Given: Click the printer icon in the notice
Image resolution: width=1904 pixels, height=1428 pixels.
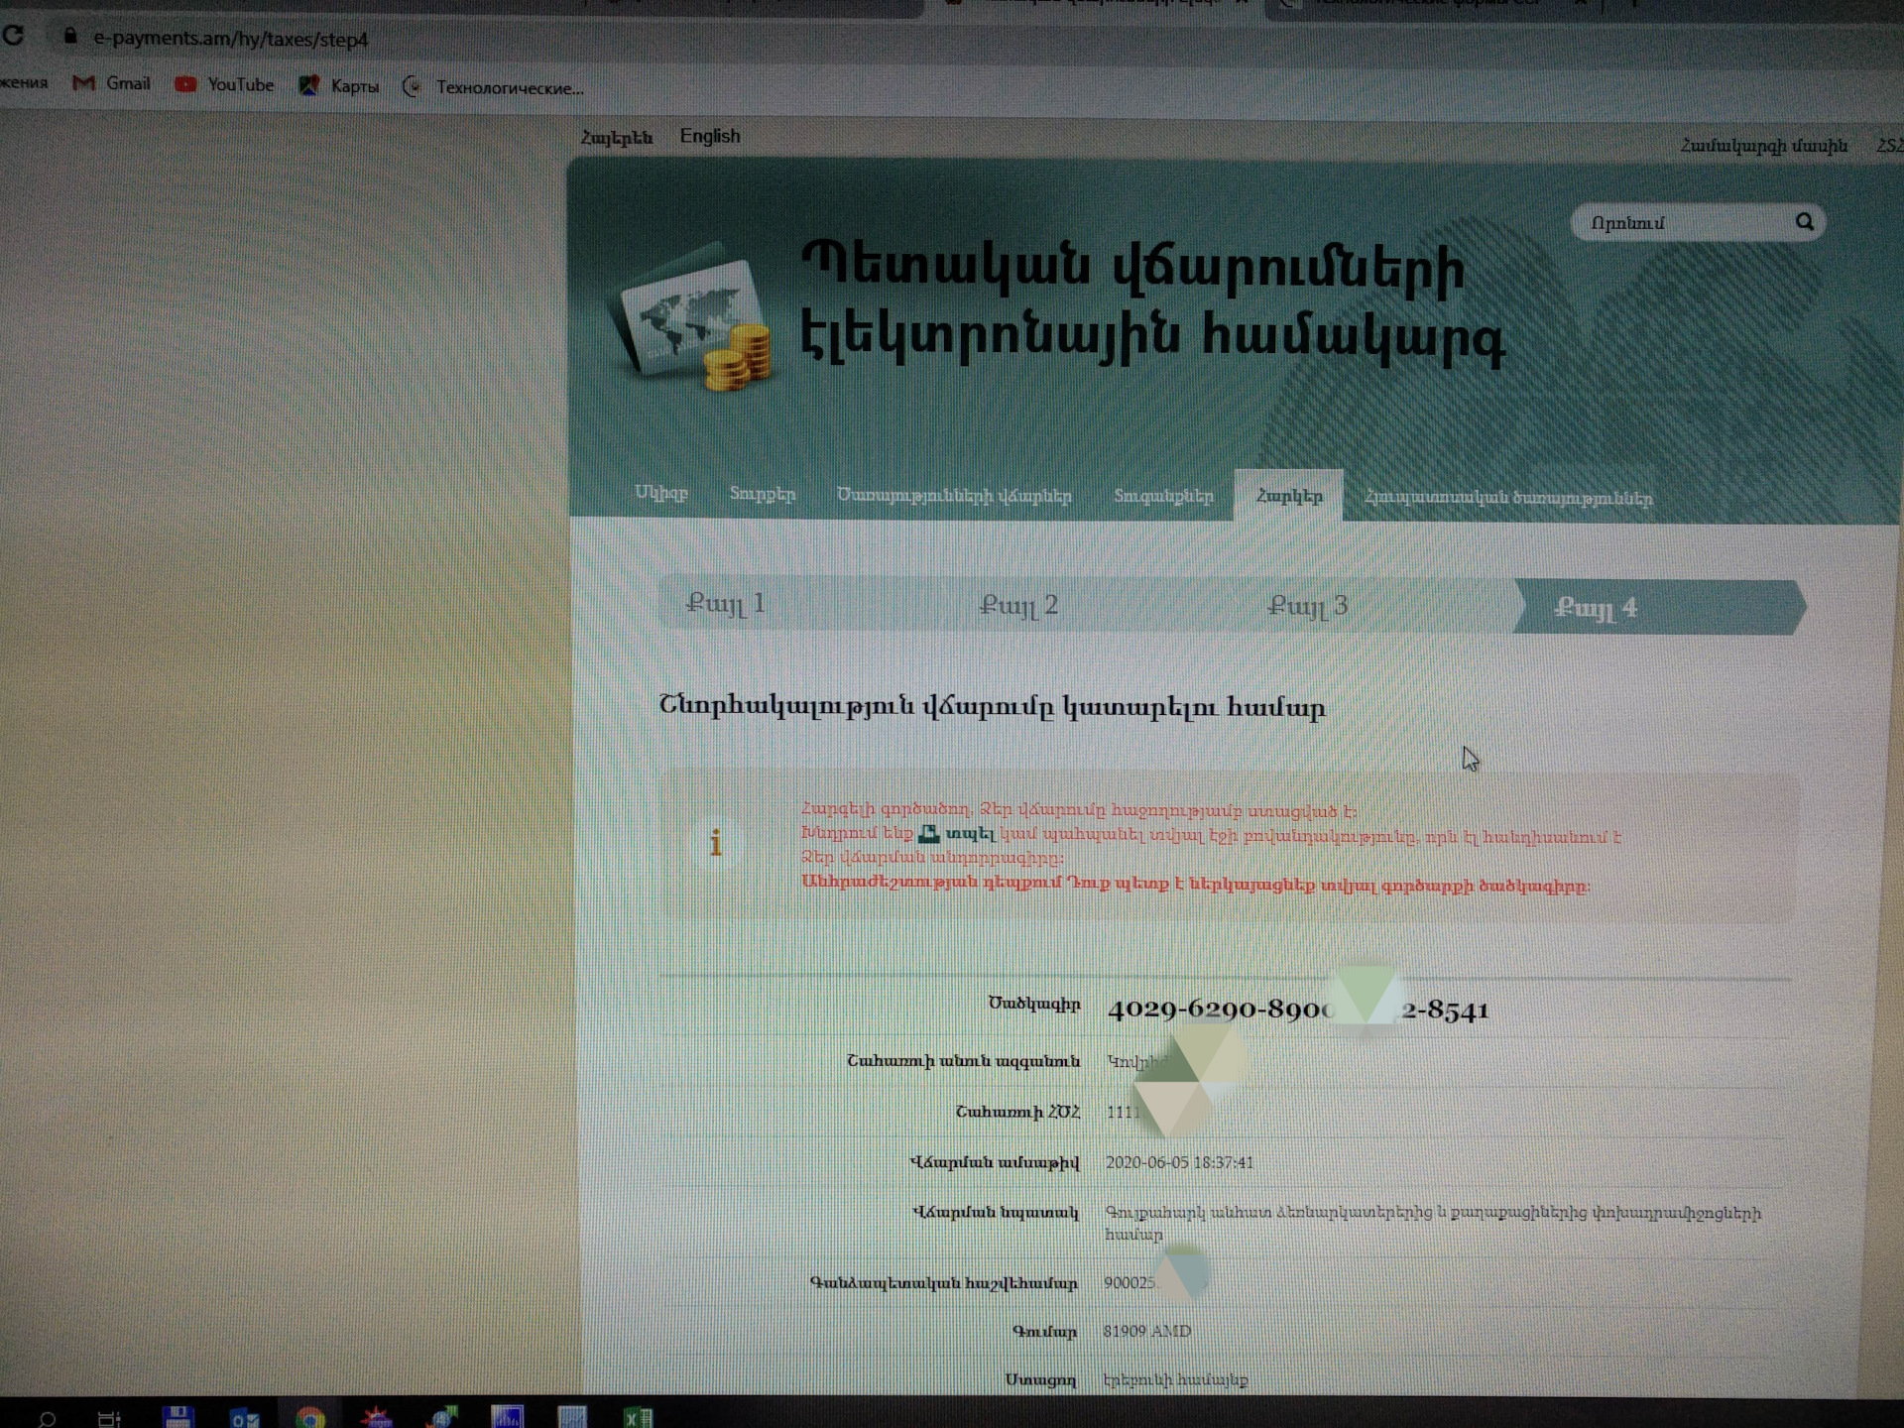Looking at the screenshot, I should coord(928,834).
